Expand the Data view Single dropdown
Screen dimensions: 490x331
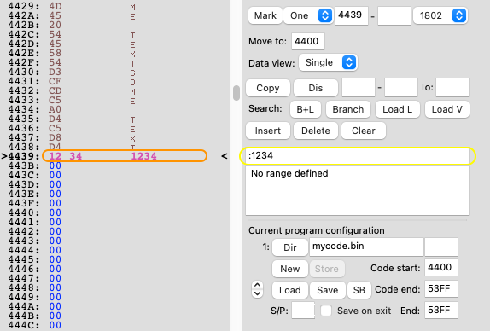328,62
